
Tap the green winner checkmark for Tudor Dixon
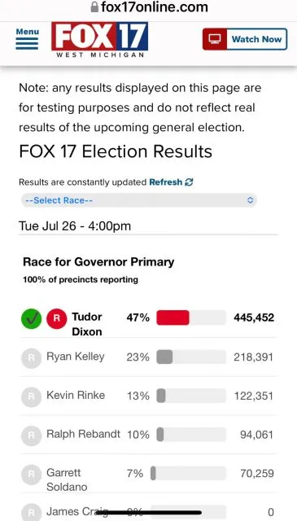pos(31,319)
